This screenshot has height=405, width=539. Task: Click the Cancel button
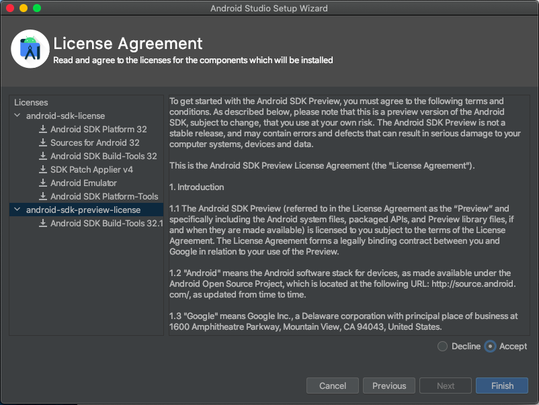(x=333, y=386)
